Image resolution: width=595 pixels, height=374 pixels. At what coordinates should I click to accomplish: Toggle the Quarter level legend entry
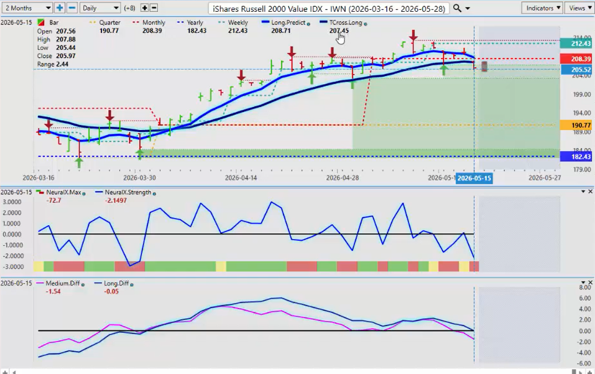coord(105,23)
